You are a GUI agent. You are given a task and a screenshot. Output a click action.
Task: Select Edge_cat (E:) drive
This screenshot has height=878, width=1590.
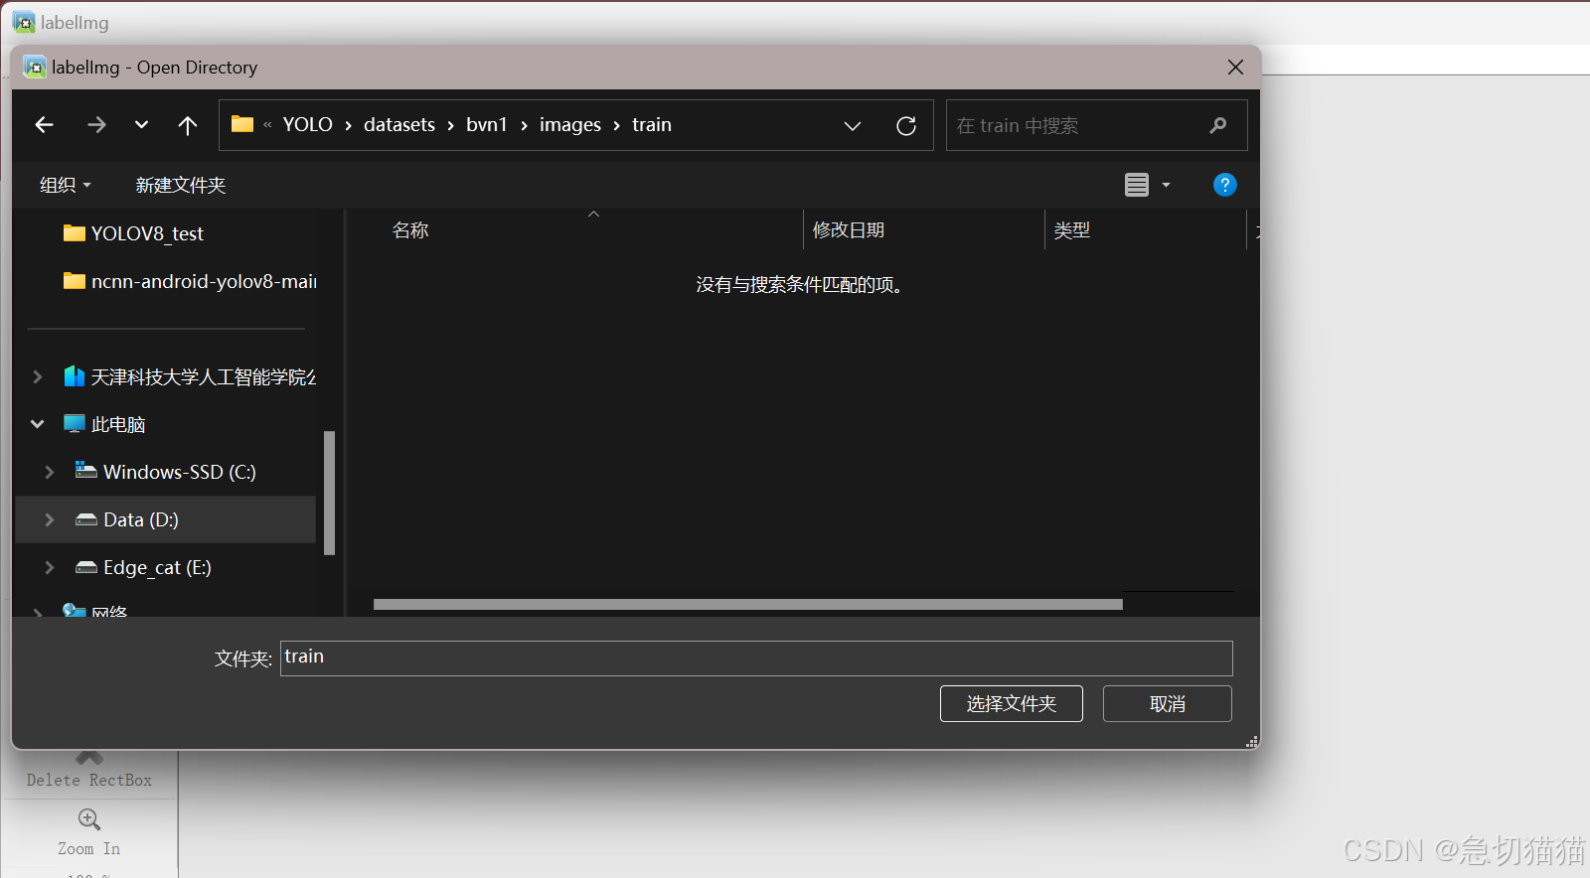pos(144,567)
